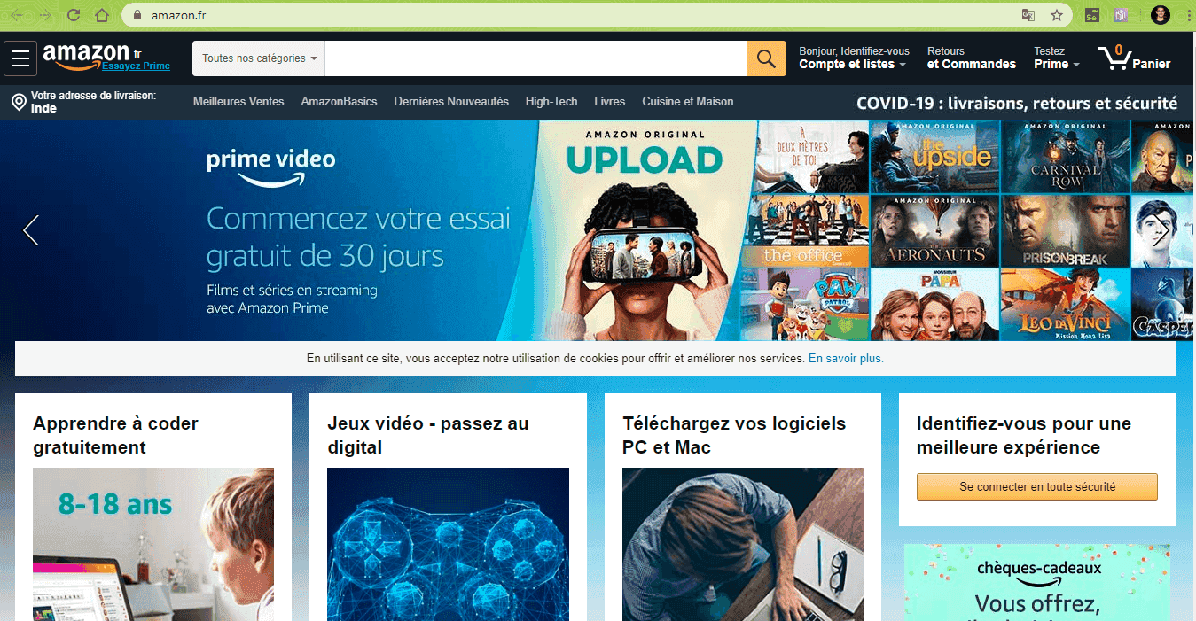This screenshot has width=1196, height=621.
Task: Open 'Dernières Nouveautés' in nav bar
Action: (451, 102)
